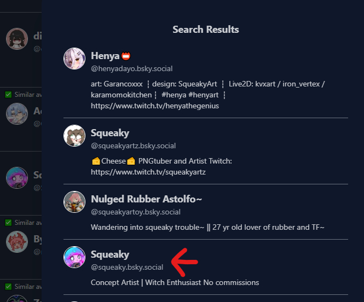Image resolution: width=364 pixels, height=302 pixels.
Task: Open the henyathegenius Twitch link
Action: pos(155,106)
